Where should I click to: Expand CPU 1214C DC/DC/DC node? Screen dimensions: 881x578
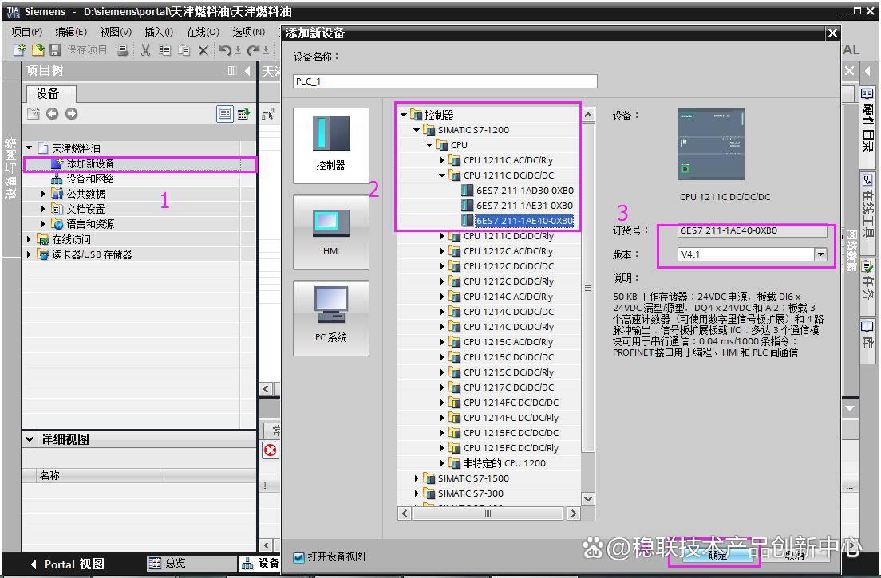(442, 312)
